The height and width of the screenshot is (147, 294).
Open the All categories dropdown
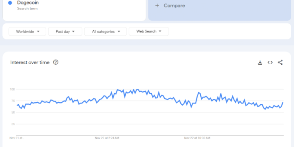105,31
